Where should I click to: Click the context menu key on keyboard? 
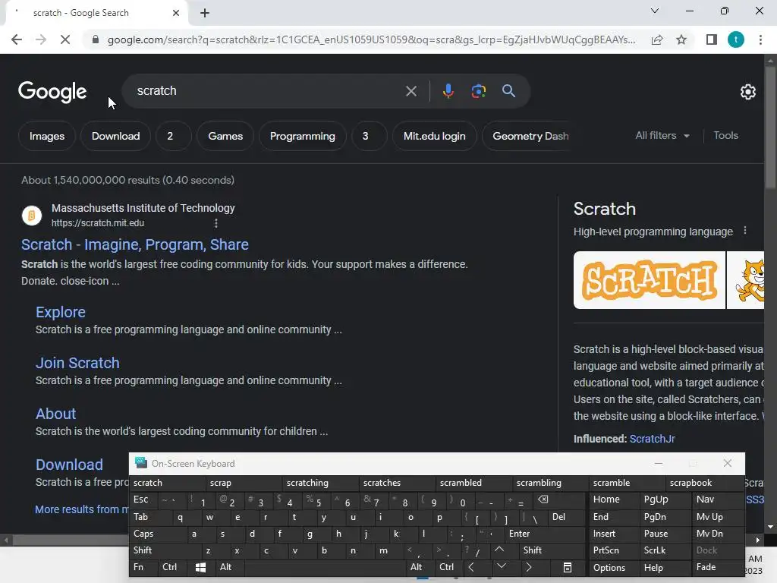(568, 567)
